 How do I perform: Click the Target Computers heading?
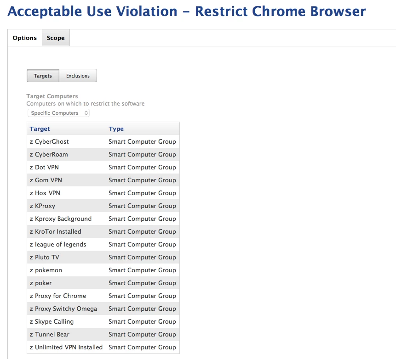click(x=52, y=96)
